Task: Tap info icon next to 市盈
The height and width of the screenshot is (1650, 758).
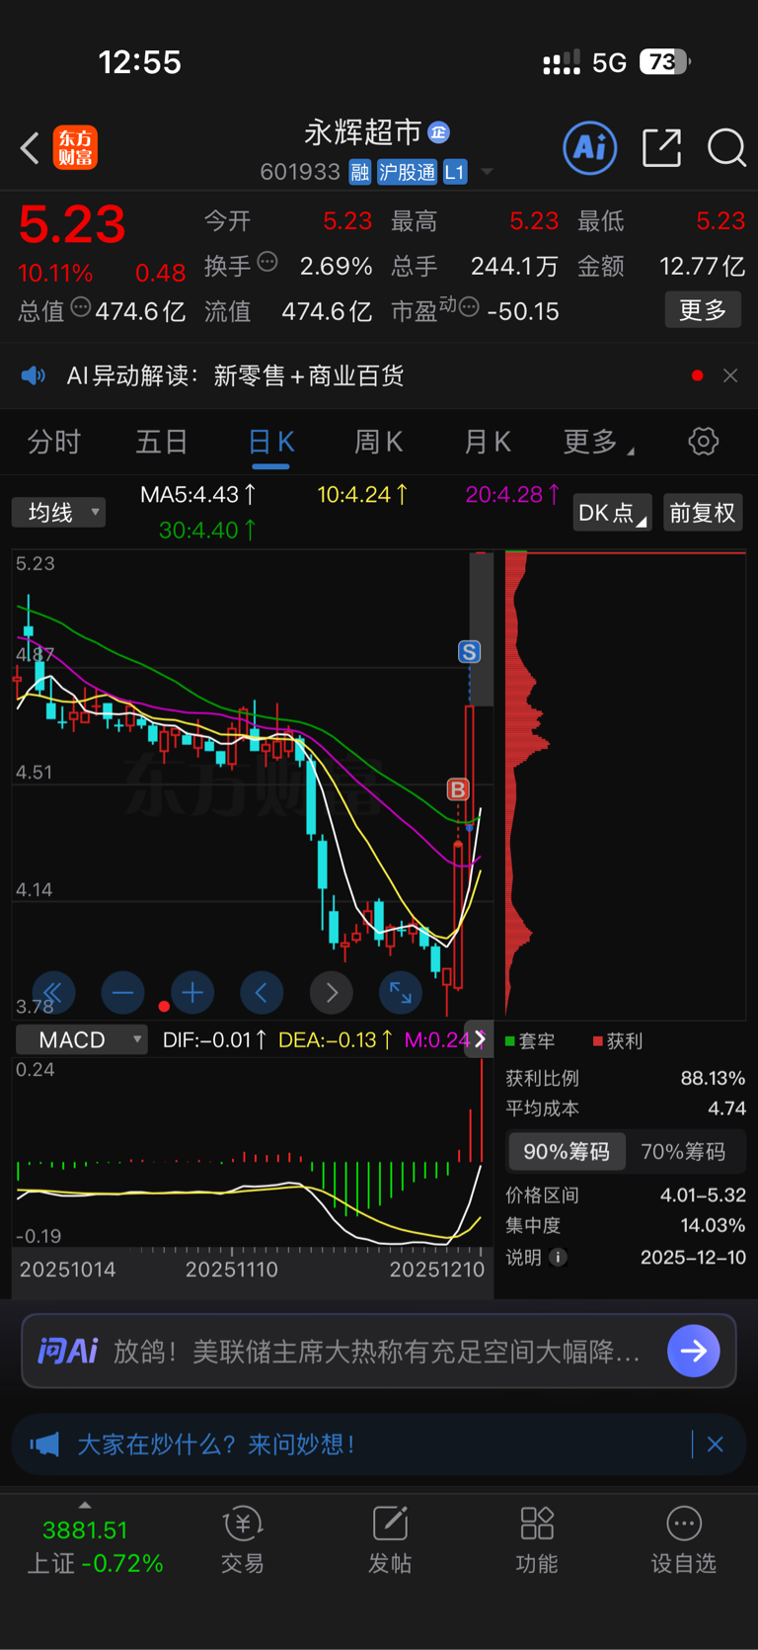Action: 470,307
